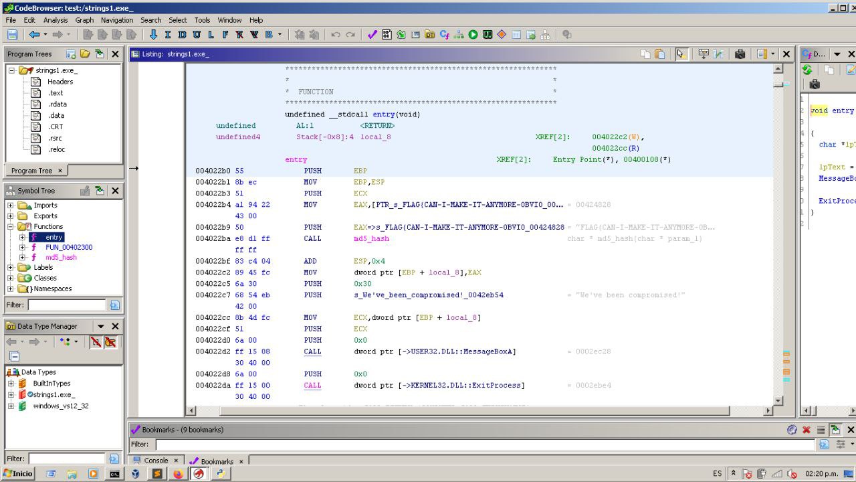Click the md5_hash call link in the disassembly
Image resolution: width=856 pixels, height=482 pixels.
point(371,238)
